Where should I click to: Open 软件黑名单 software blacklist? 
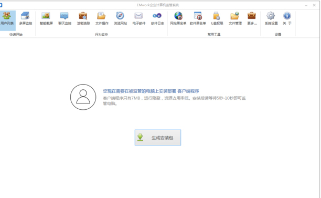pos(198,19)
